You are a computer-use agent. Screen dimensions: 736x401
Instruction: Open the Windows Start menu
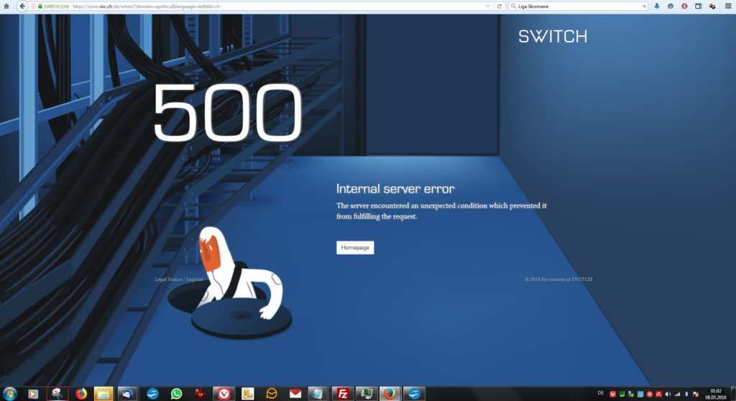pyautogui.click(x=9, y=394)
